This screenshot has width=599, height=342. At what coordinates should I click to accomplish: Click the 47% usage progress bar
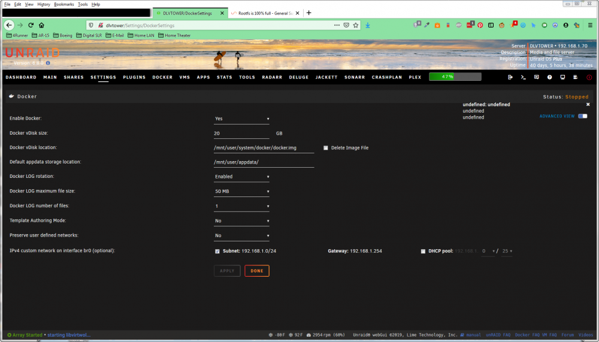pos(455,77)
